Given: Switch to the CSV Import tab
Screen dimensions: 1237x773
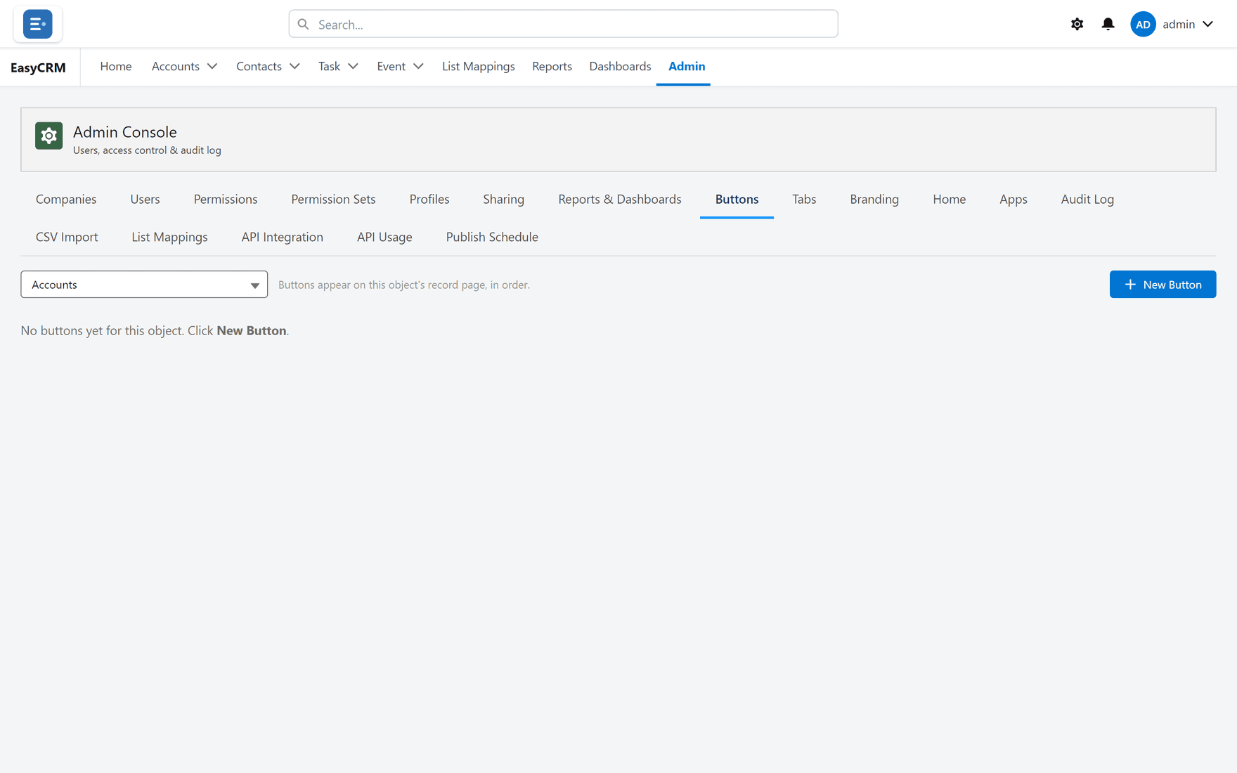Looking at the screenshot, I should pos(67,237).
